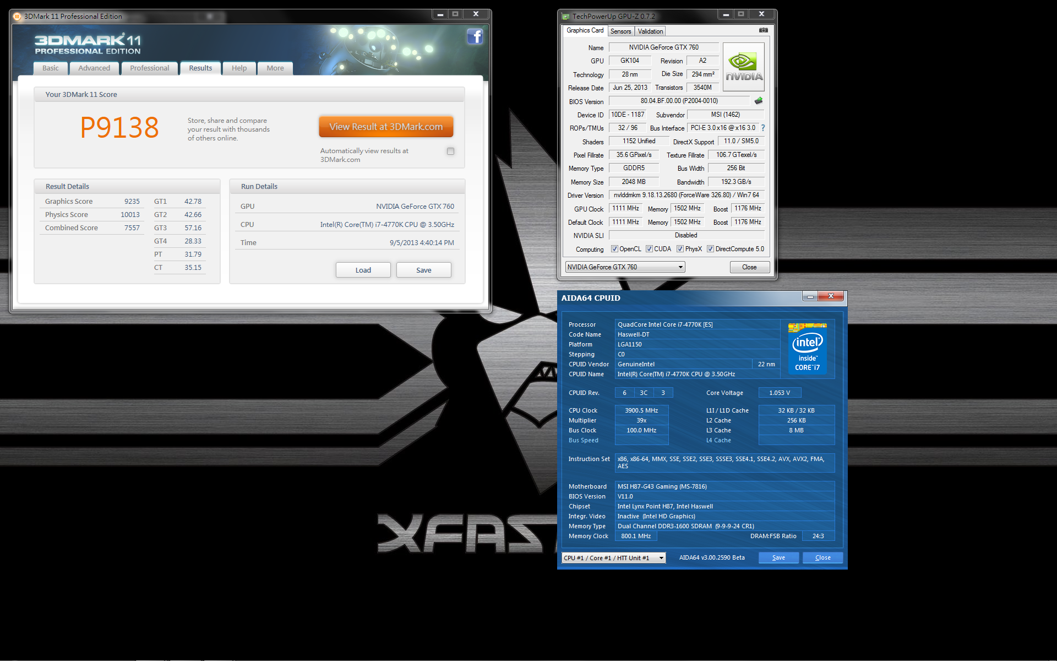Toggle the OpenCL checkbox
The image size is (1057, 661).
[x=614, y=249]
